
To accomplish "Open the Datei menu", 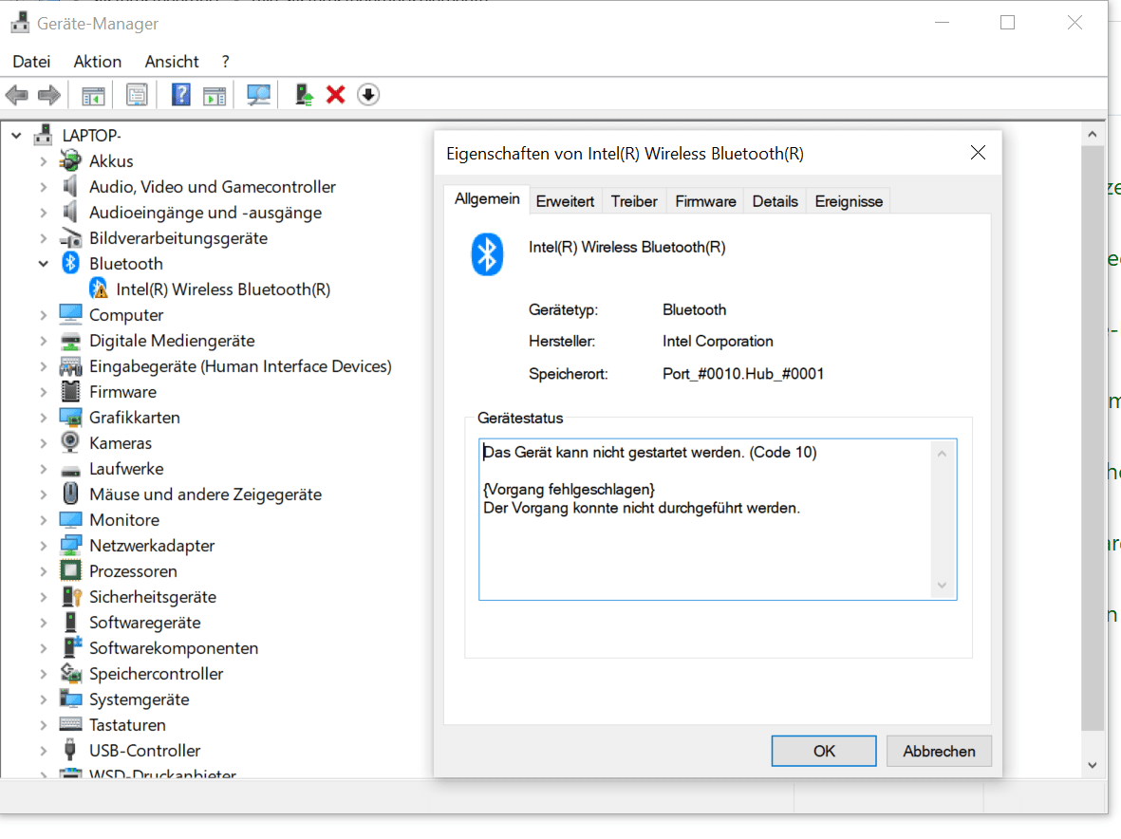I will click(x=31, y=62).
